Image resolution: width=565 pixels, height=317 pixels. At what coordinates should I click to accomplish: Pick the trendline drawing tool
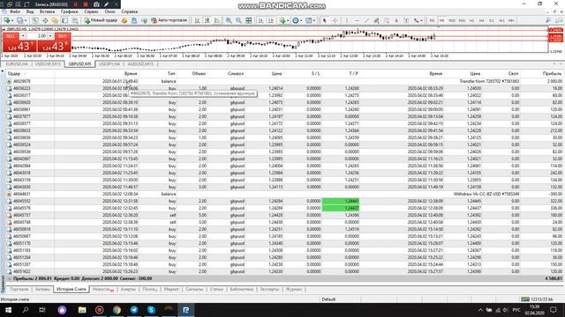pos(367,20)
